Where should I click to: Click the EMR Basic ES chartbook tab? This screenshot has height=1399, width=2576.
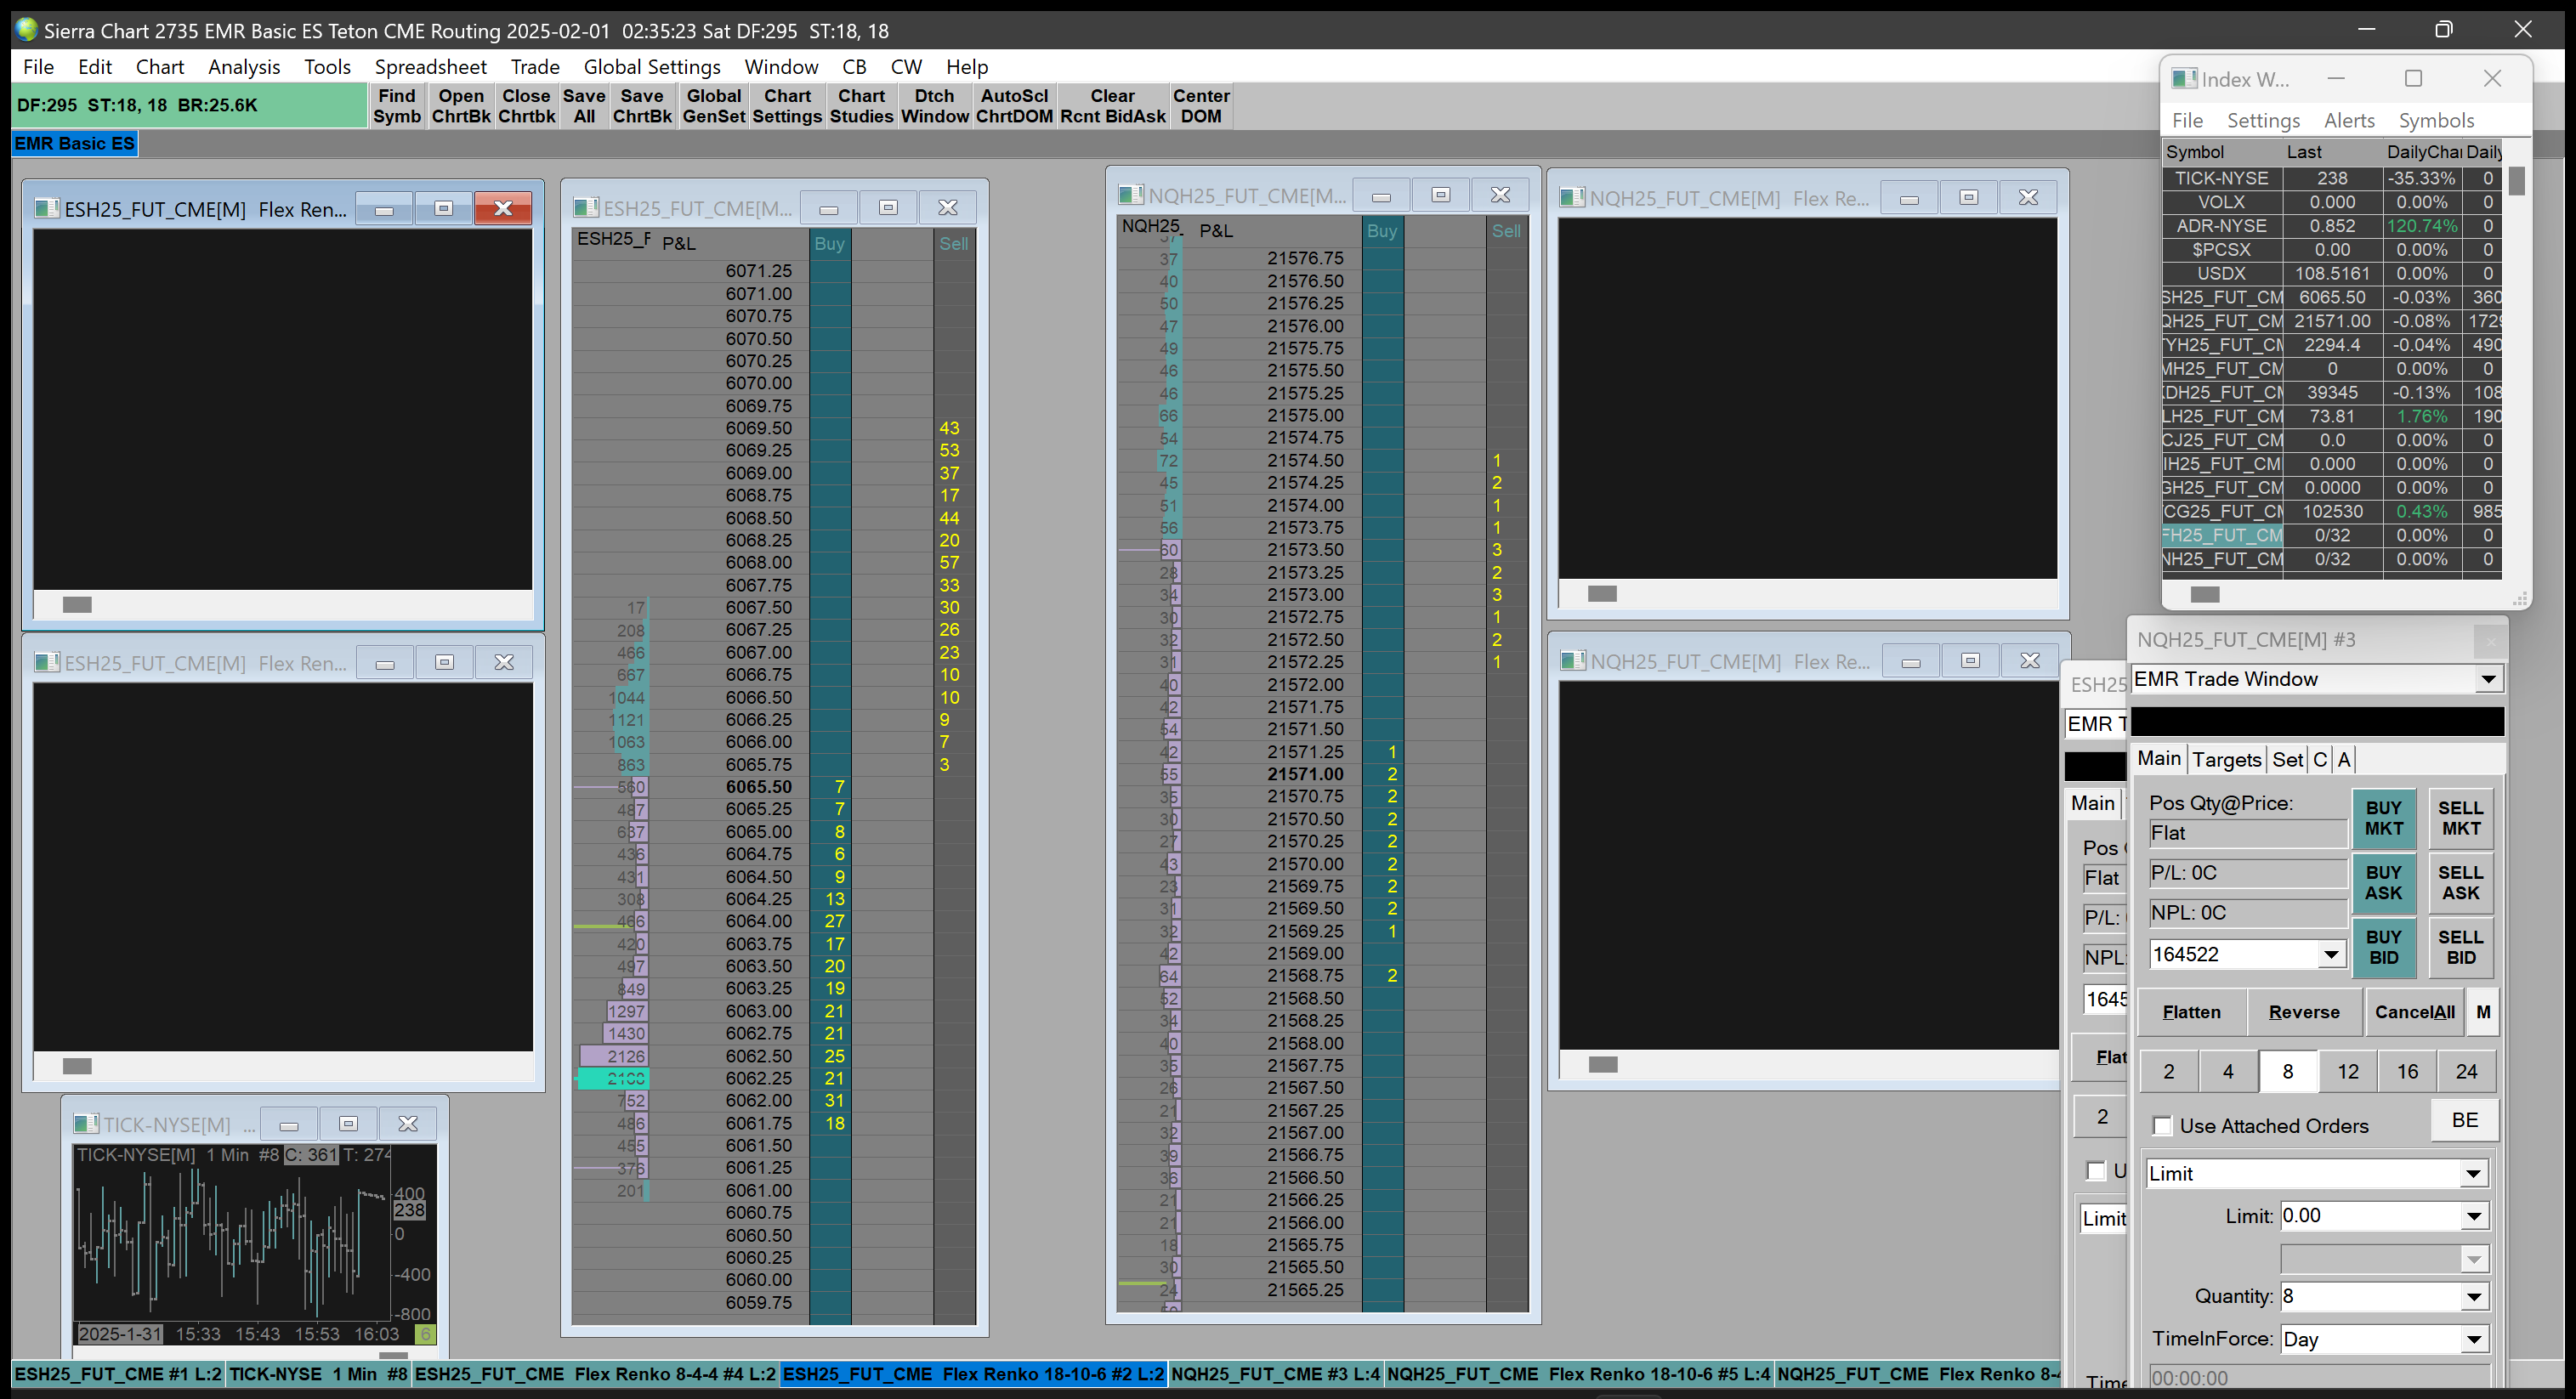[75, 144]
